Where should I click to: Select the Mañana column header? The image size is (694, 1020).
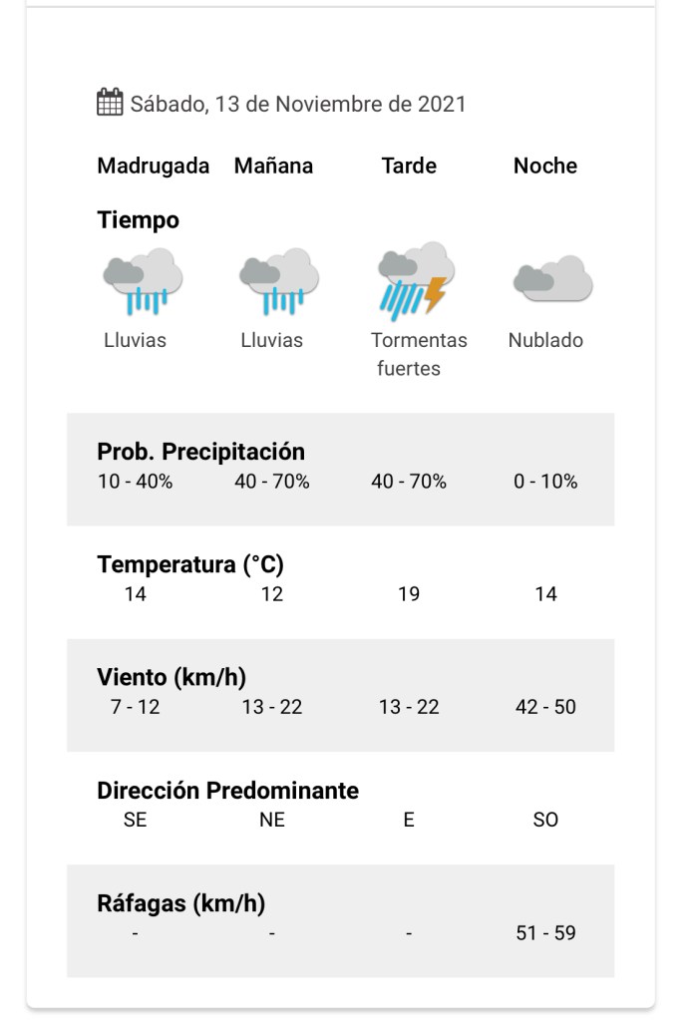(273, 166)
